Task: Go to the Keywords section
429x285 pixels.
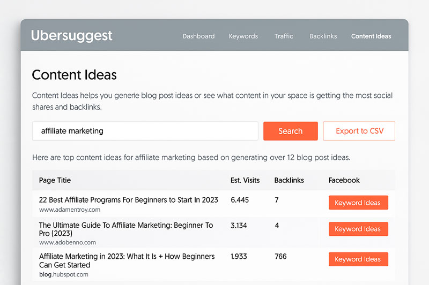Action: (243, 36)
